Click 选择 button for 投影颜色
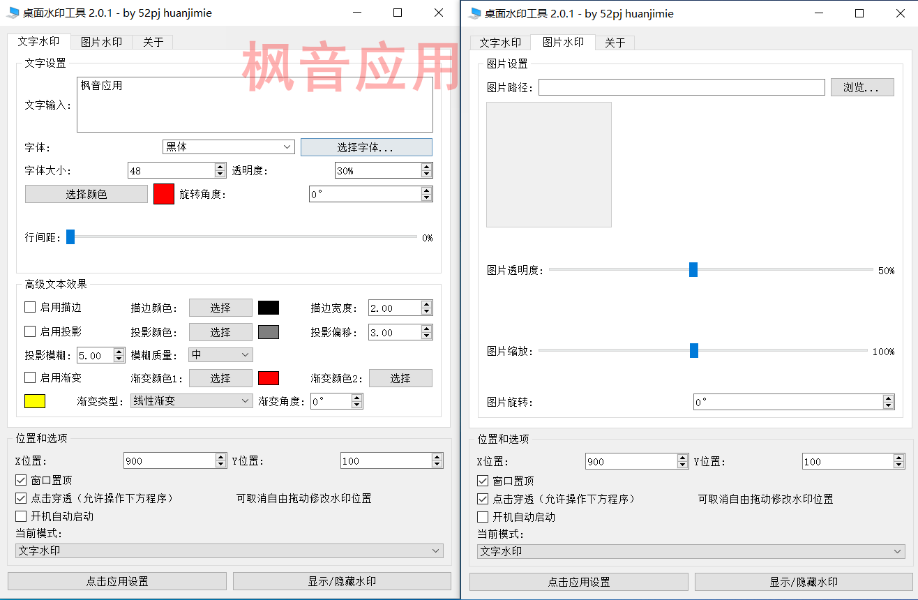 220,332
